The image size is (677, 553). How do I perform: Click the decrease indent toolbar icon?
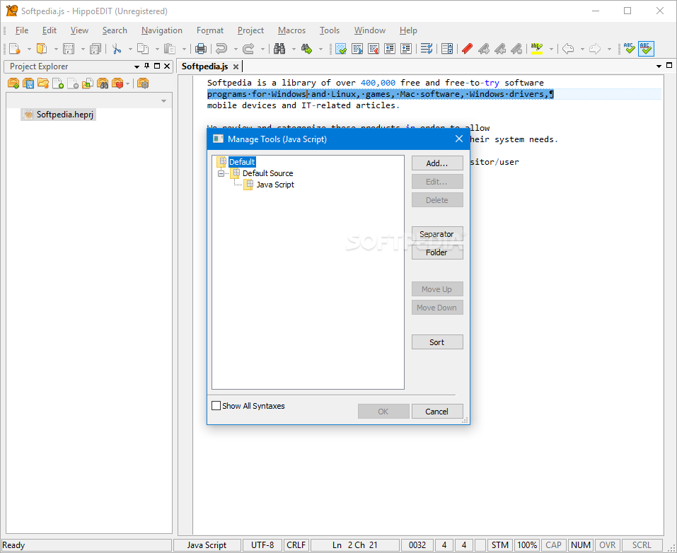[x=390, y=49]
